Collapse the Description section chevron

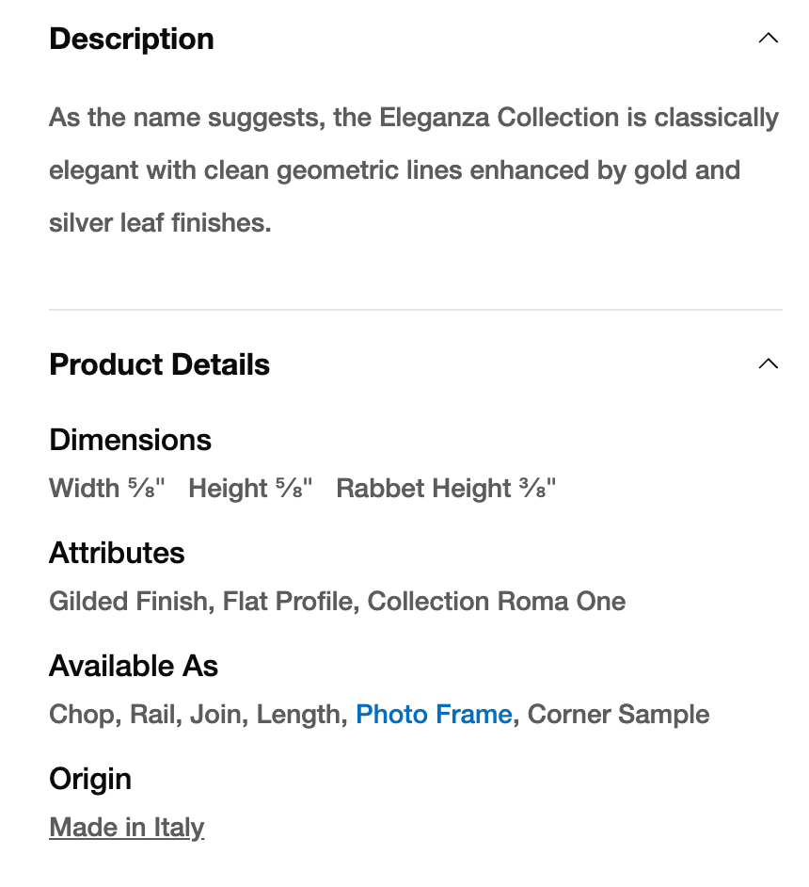tap(768, 39)
